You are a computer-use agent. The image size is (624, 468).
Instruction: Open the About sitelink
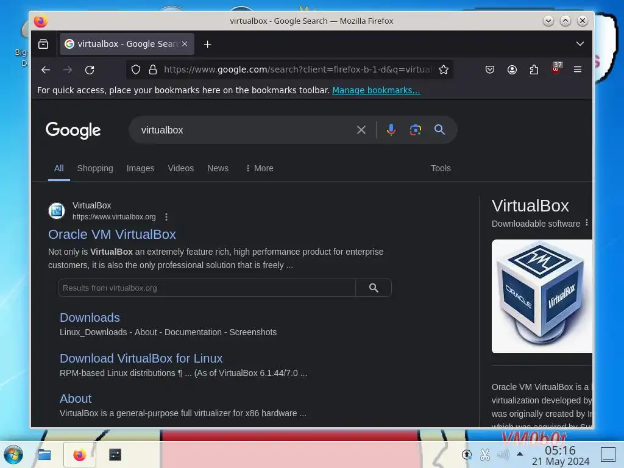(76, 399)
